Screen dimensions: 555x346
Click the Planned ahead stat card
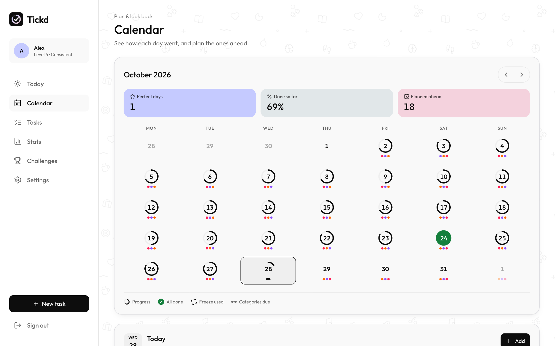[x=464, y=103]
